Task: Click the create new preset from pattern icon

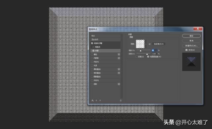Action: pyautogui.click(x=149, y=44)
